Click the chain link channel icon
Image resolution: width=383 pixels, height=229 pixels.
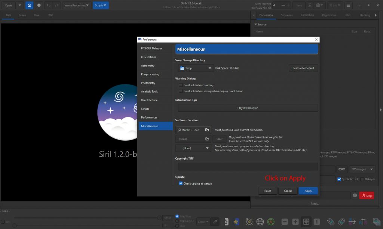coord(215,222)
